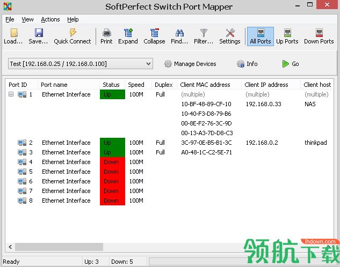Select MAC address 3C-97-0E-B5-B1-3C
The height and width of the screenshot is (267, 340).
click(x=206, y=143)
